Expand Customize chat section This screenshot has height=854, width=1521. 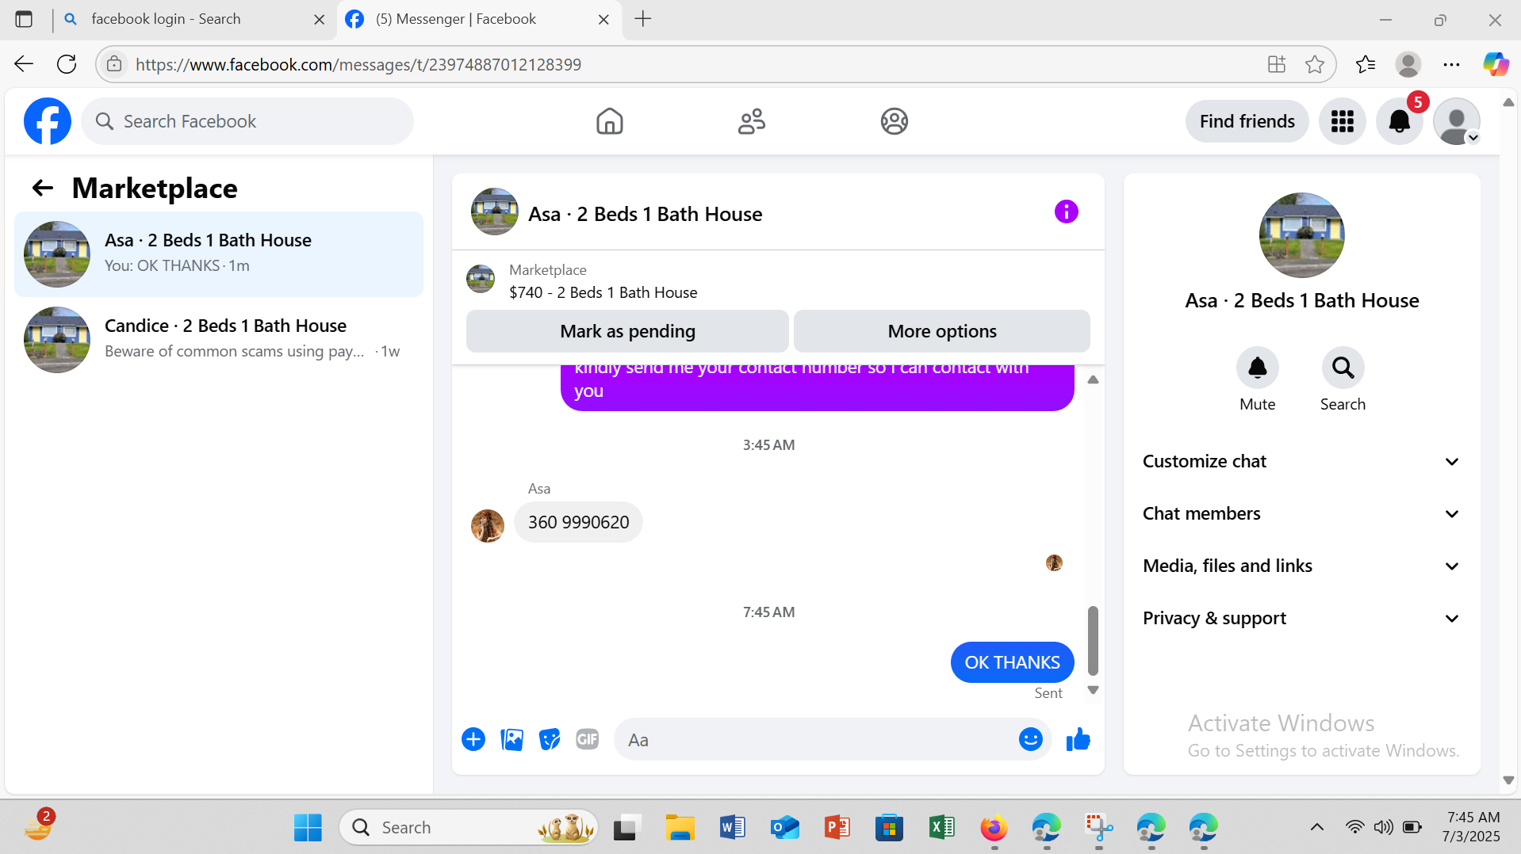click(1301, 461)
